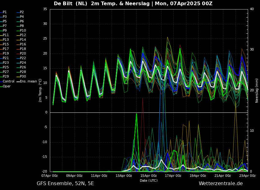
Task: Click the 35 temperature axis value
Action: (x=45, y=9)
